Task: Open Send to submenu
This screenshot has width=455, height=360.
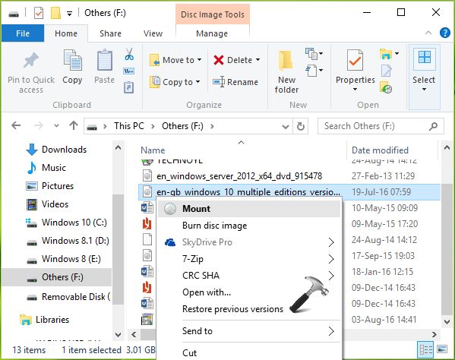Action: pyautogui.click(x=249, y=331)
